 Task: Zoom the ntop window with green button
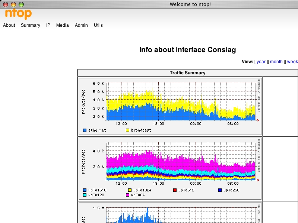[x=21, y=4]
